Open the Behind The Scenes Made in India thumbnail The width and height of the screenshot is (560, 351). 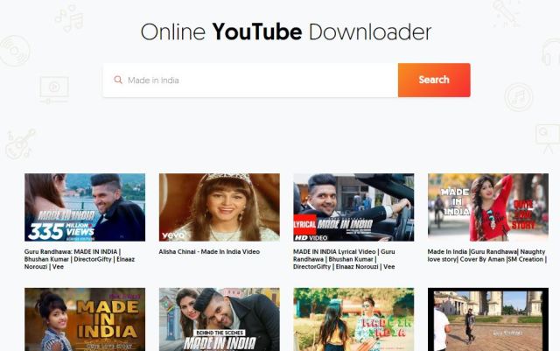coord(220,319)
